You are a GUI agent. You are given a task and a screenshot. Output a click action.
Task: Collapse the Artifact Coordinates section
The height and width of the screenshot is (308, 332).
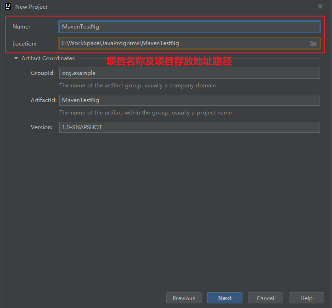point(16,58)
